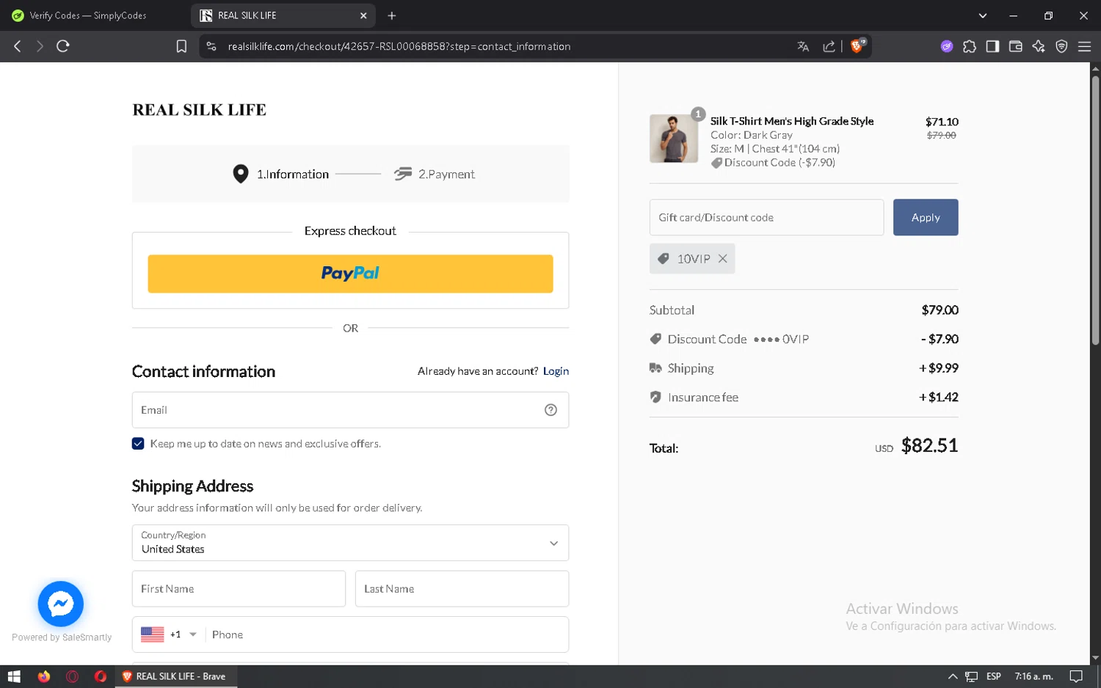Click the Last Name field
The width and height of the screenshot is (1101, 688).
462,589
